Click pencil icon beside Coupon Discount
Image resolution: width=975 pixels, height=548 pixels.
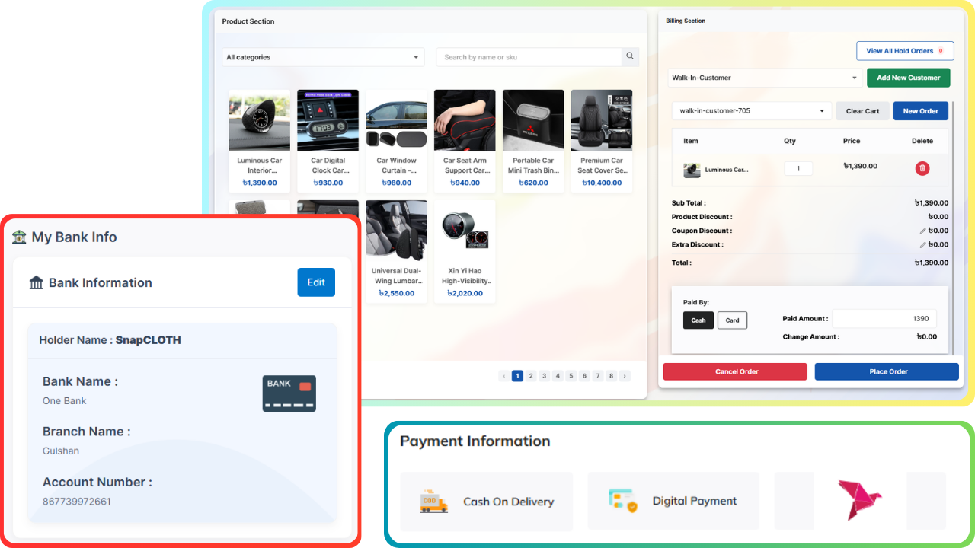923,231
